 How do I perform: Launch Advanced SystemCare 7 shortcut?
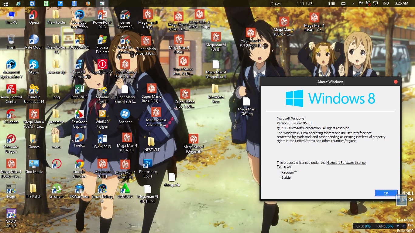click(x=11, y=69)
